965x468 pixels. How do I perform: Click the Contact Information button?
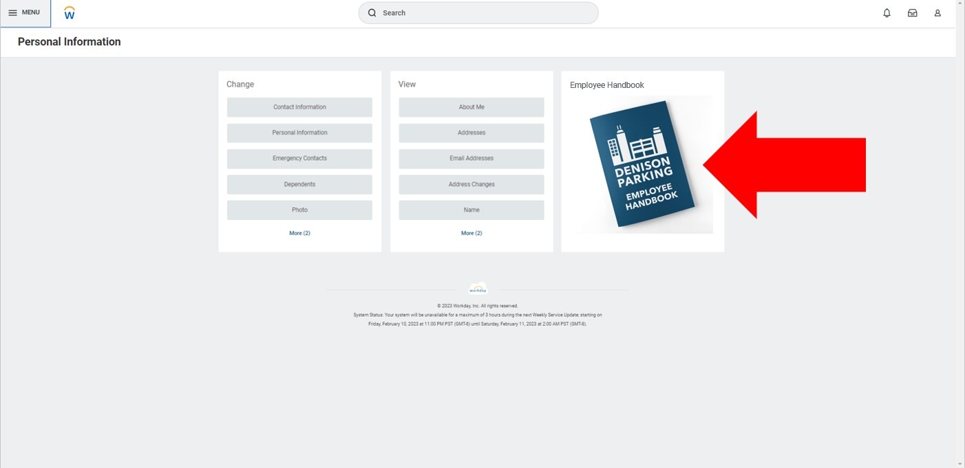pos(299,107)
